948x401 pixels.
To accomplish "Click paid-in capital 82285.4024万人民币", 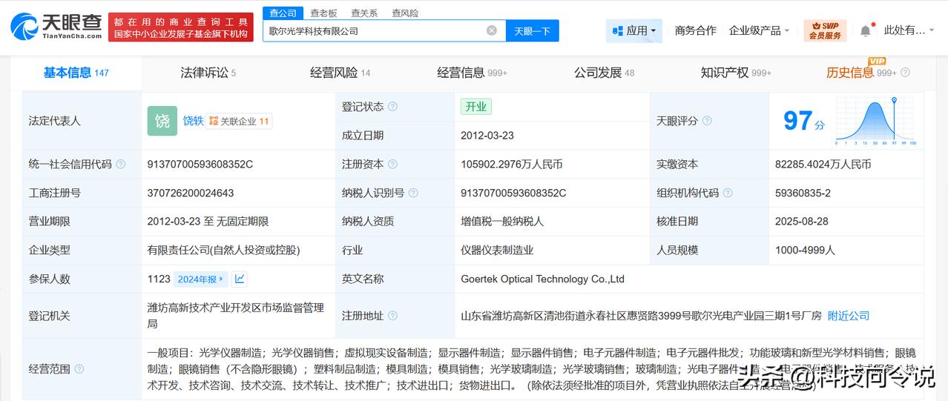I will [823, 165].
